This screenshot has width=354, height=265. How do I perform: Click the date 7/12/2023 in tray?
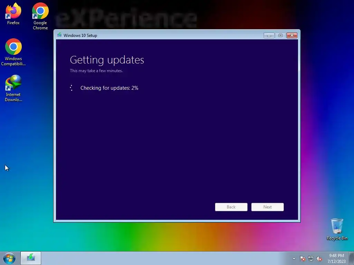pyautogui.click(x=336, y=262)
